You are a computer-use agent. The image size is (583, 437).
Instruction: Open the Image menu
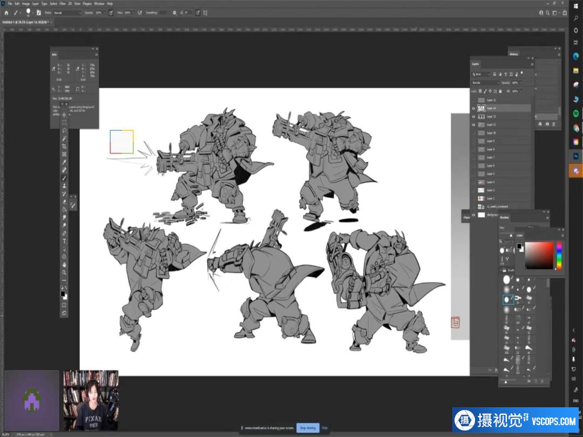pos(26,4)
